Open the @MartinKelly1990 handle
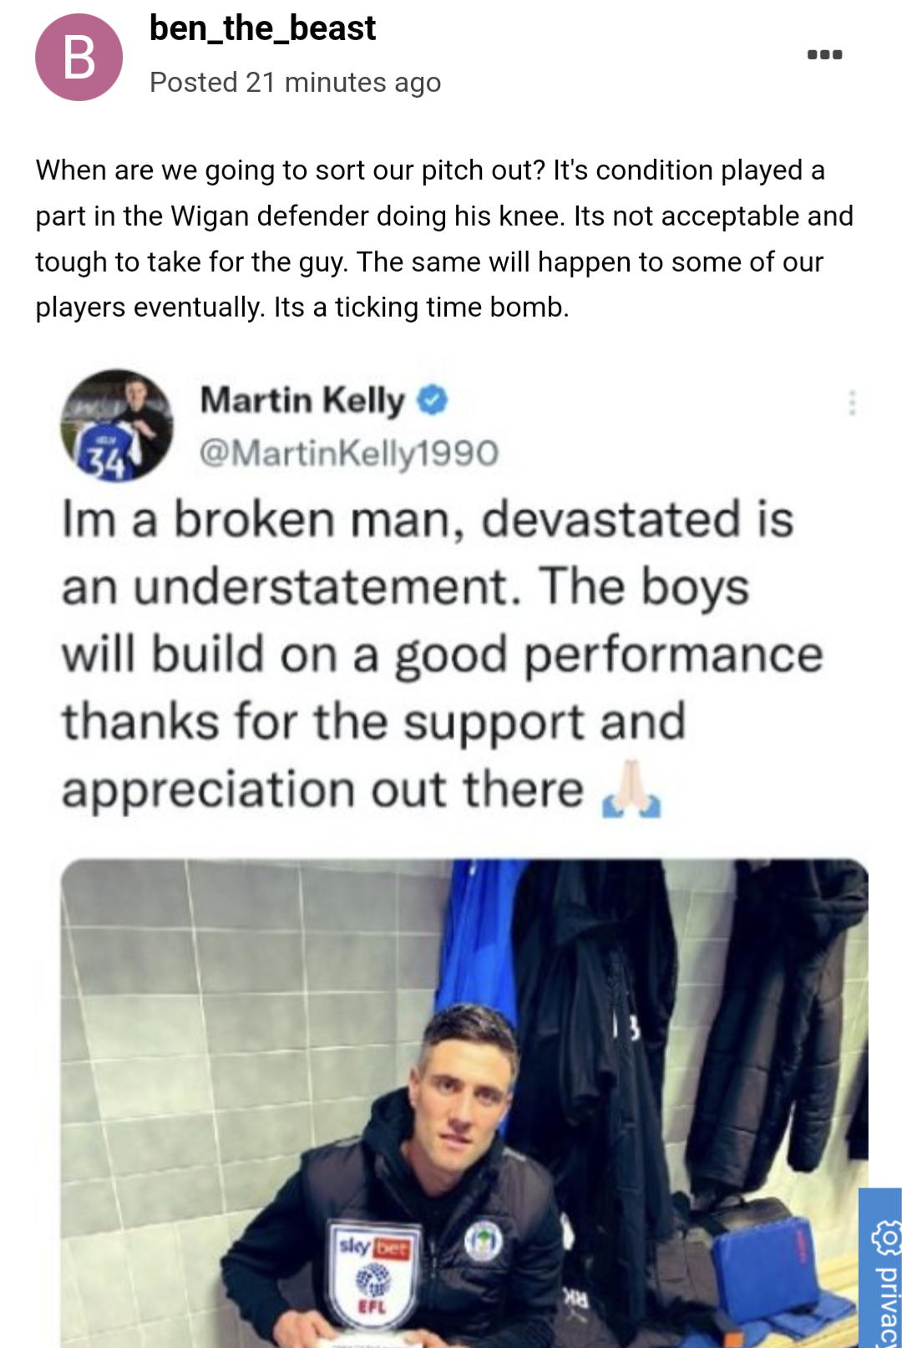 pos(348,453)
